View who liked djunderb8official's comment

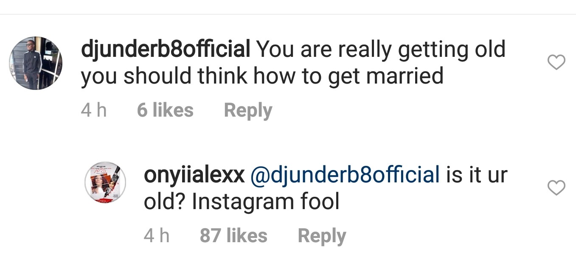pyautogui.click(x=165, y=109)
